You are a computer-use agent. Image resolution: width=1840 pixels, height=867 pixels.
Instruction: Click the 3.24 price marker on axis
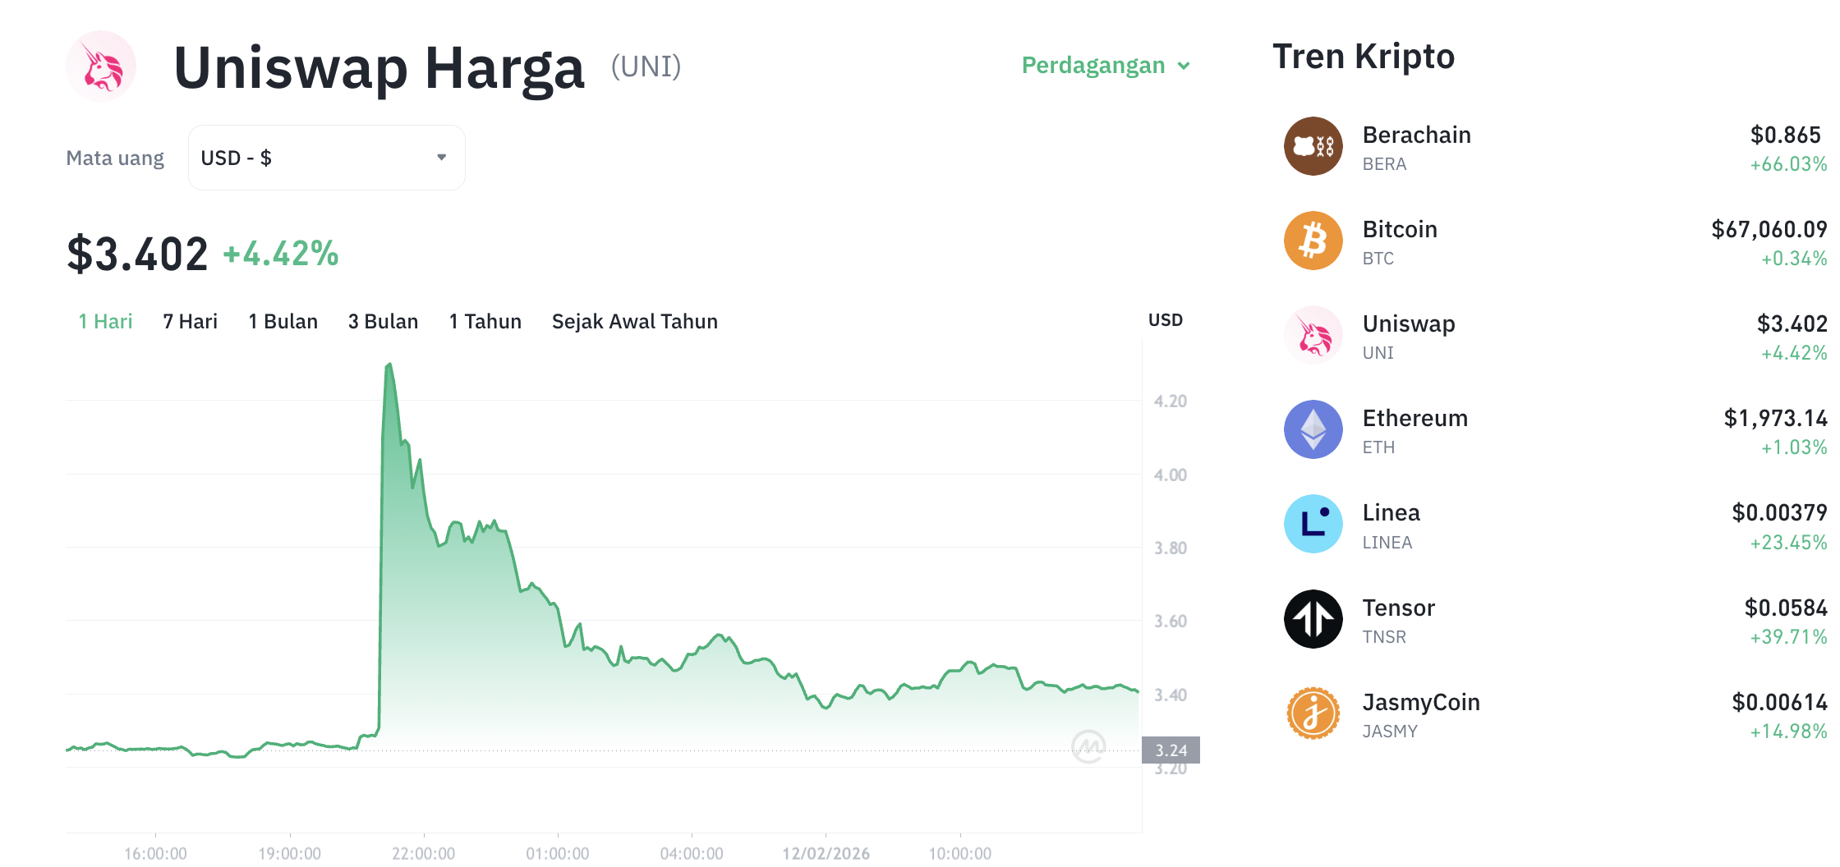(x=1172, y=750)
